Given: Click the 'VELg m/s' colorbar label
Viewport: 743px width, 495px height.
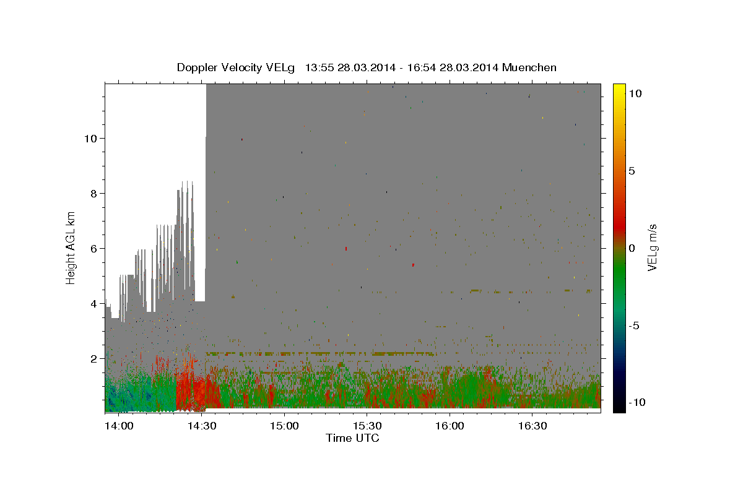Looking at the screenshot, I should coord(652,248).
